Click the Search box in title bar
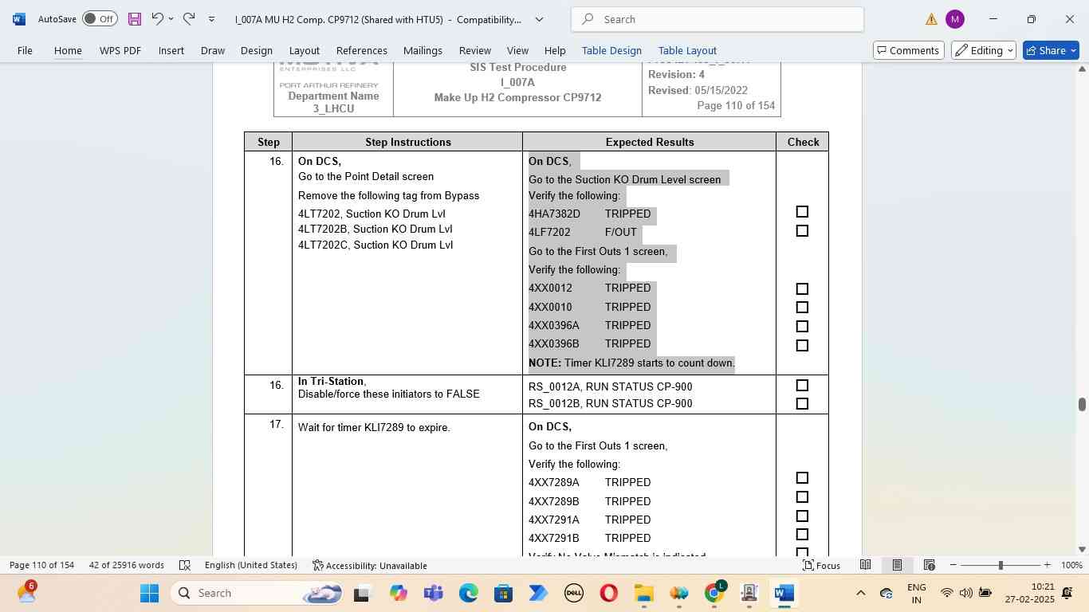Viewport: 1089px width, 612px height. click(x=717, y=19)
